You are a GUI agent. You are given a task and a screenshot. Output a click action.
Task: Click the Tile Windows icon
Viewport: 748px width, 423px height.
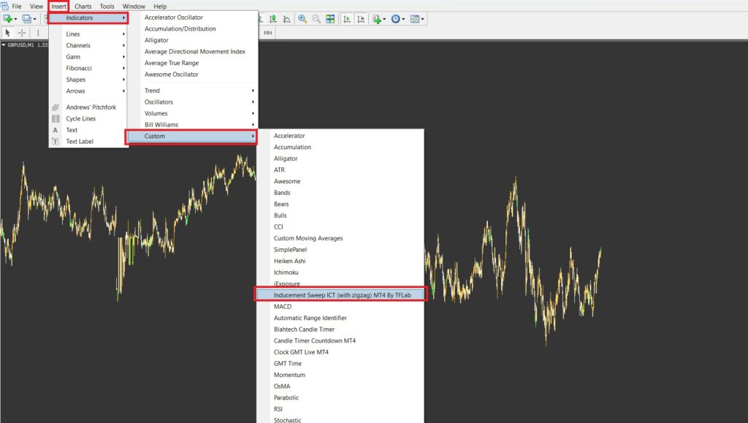[x=331, y=19]
